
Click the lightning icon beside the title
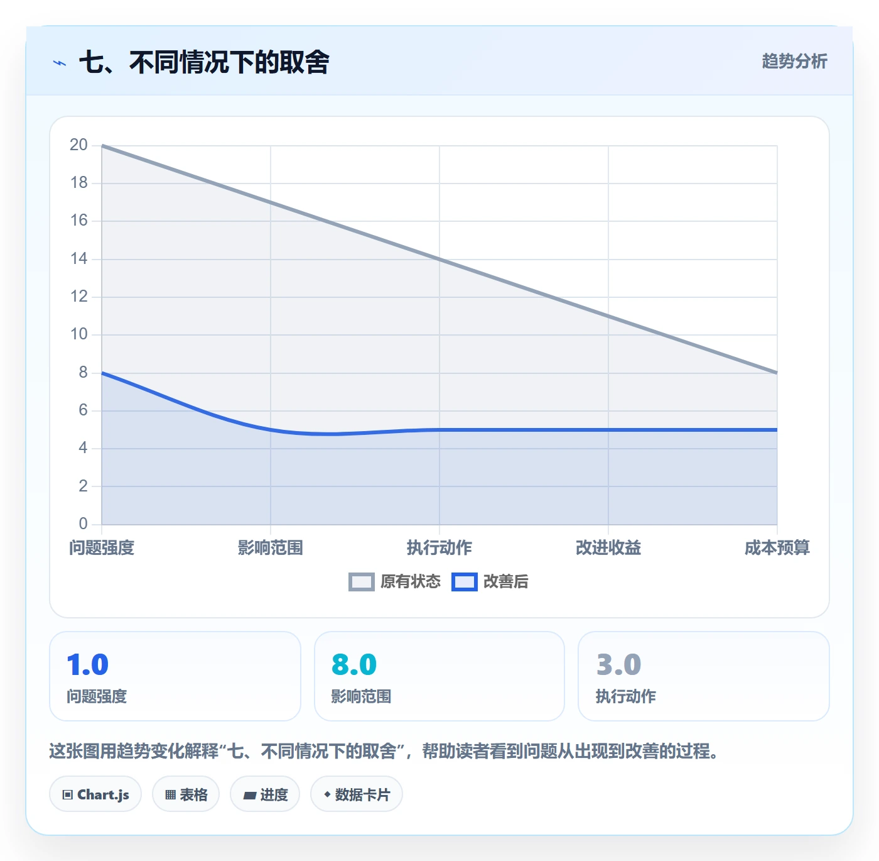pyautogui.click(x=60, y=63)
